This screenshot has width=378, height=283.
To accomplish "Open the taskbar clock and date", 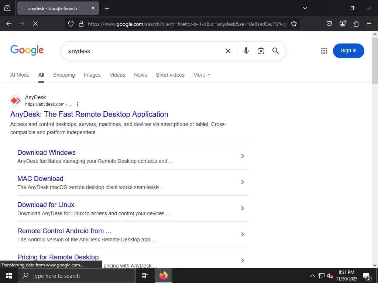I will pyautogui.click(x=347, y=276).
